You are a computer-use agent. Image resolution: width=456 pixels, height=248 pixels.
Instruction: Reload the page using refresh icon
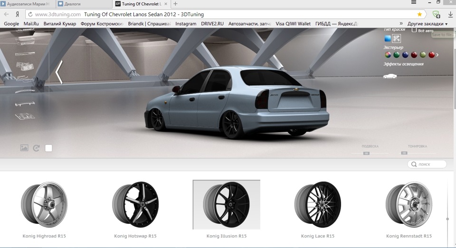30,14
